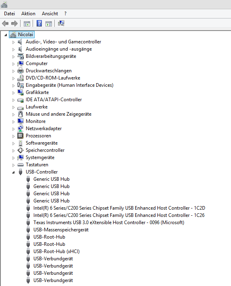This screenshot has height=286, width=231.
Task: Click the speaker icon next to Audio-, Video- und Gamecontroller
Action: [20, 42]
